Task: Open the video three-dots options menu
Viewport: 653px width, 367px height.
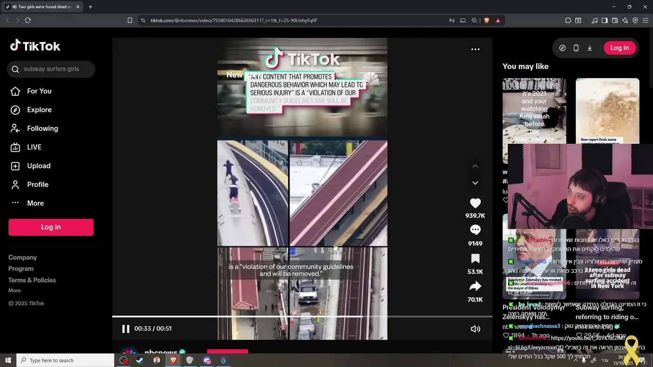Action: pyautogui.click(x=475, y=49)
